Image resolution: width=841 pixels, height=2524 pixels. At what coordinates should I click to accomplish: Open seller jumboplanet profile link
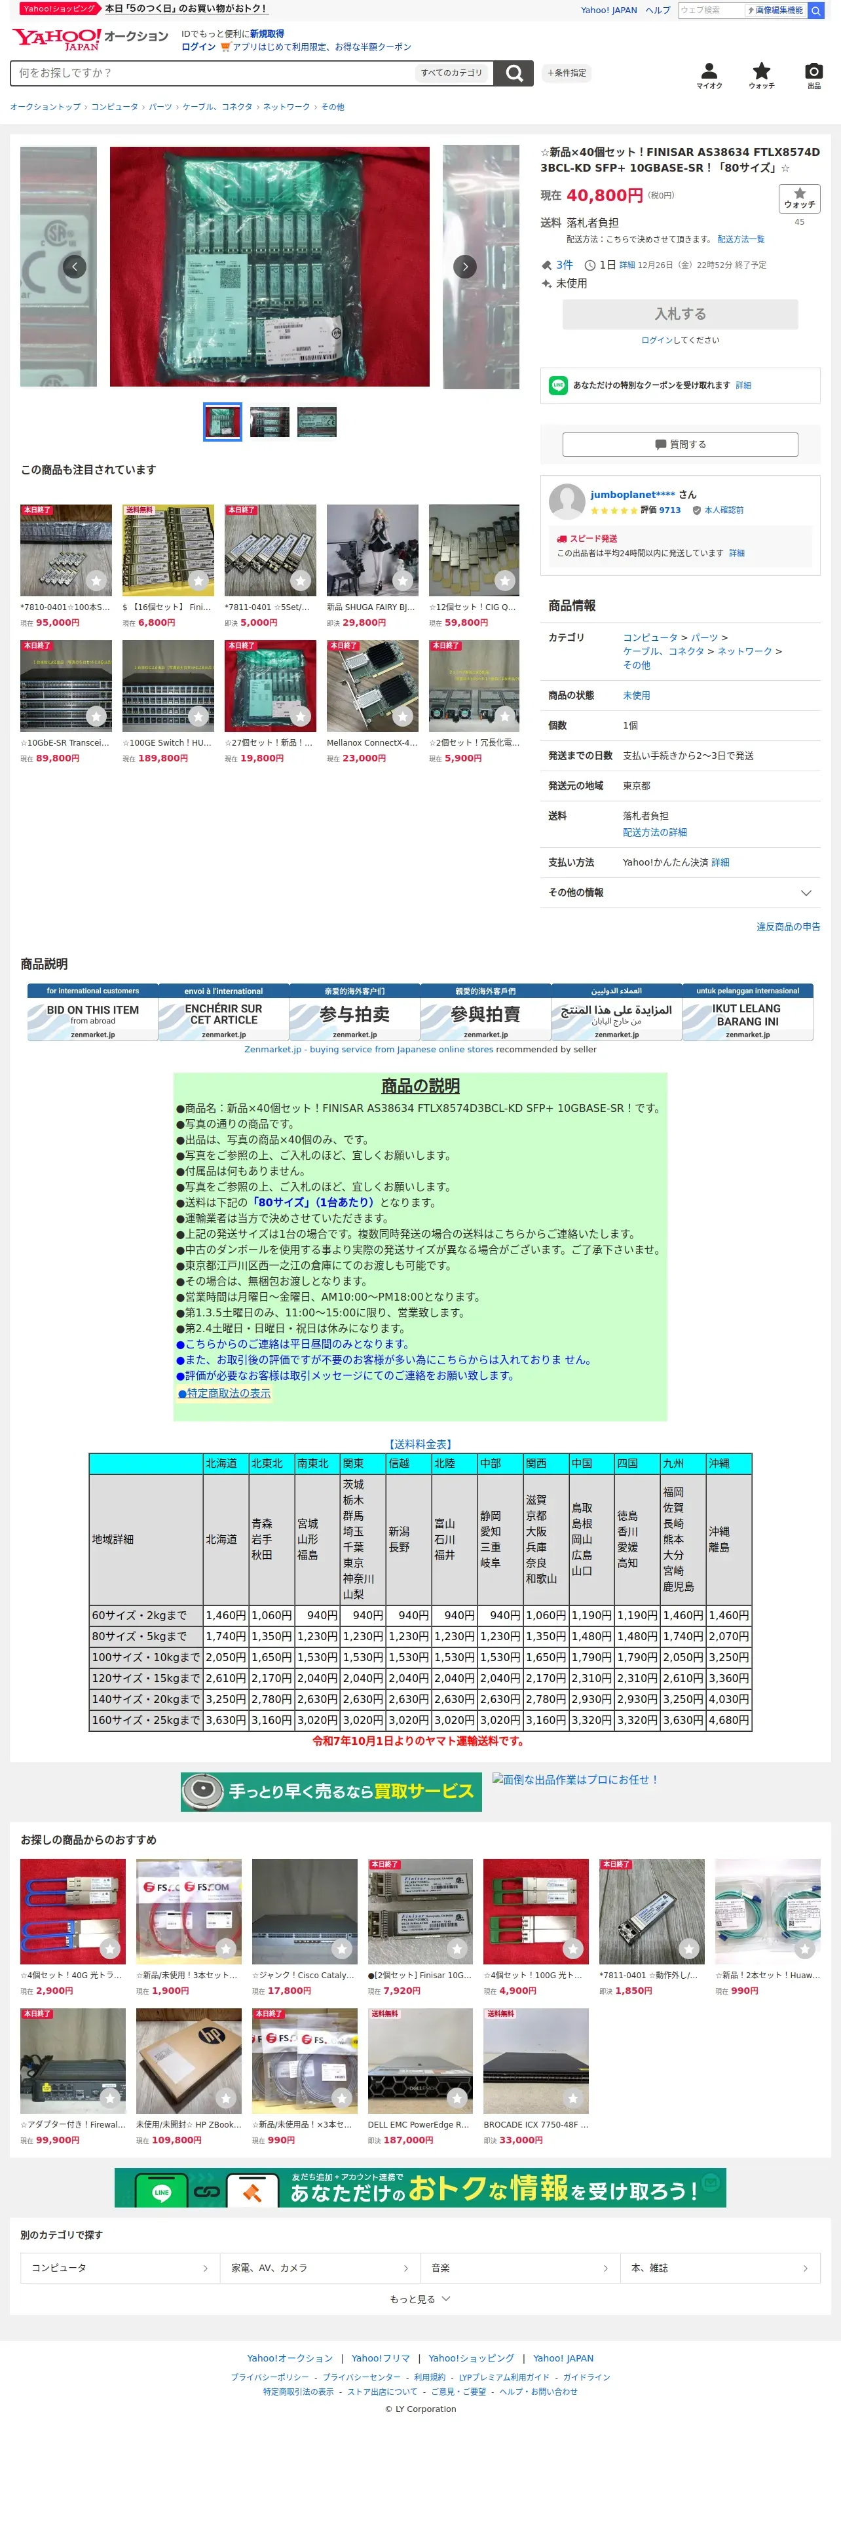click(x=633, y=495)
